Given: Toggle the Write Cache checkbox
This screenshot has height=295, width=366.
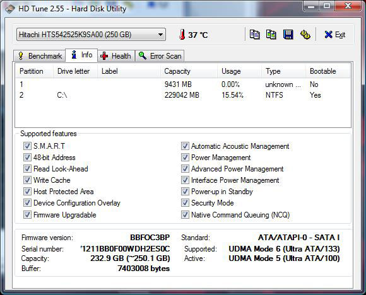Looking at the screenshot, I should 27,180.
